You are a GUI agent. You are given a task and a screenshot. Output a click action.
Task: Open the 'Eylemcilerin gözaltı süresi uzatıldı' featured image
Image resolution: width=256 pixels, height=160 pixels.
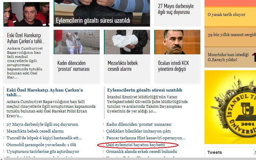pyautogui.click(x=102, y=13)
